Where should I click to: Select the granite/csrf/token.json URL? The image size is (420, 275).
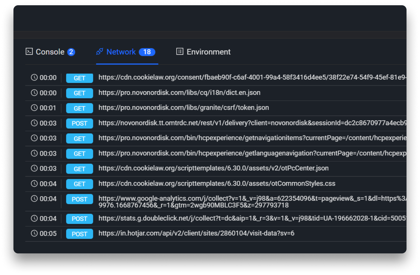click(x=184, y=108)
